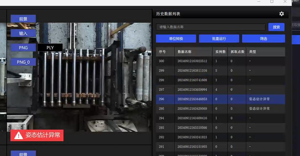Click instance count 5 in row 299
The width and height of the screenshot is (300, 156).
(x=216, y=71)
